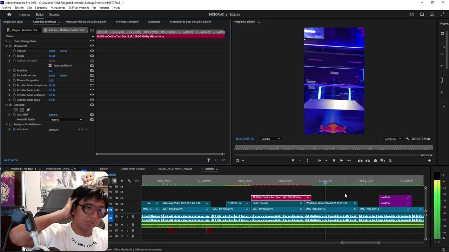Click Opacidad value 100.0 %
Image resolution: width=449 pixels, height=252 pixels.
coord(53,114)
